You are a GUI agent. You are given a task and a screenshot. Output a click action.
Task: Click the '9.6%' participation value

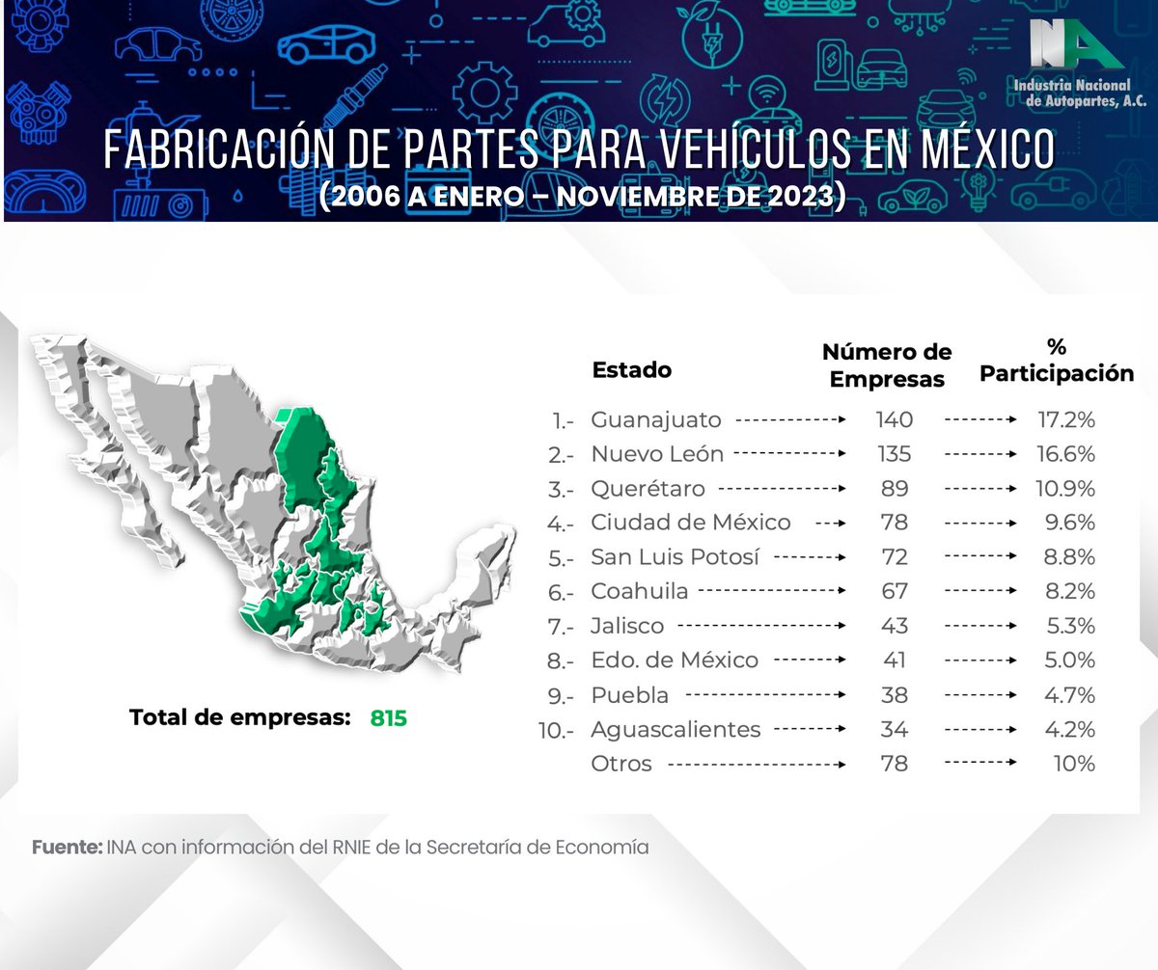[1071, 523]
